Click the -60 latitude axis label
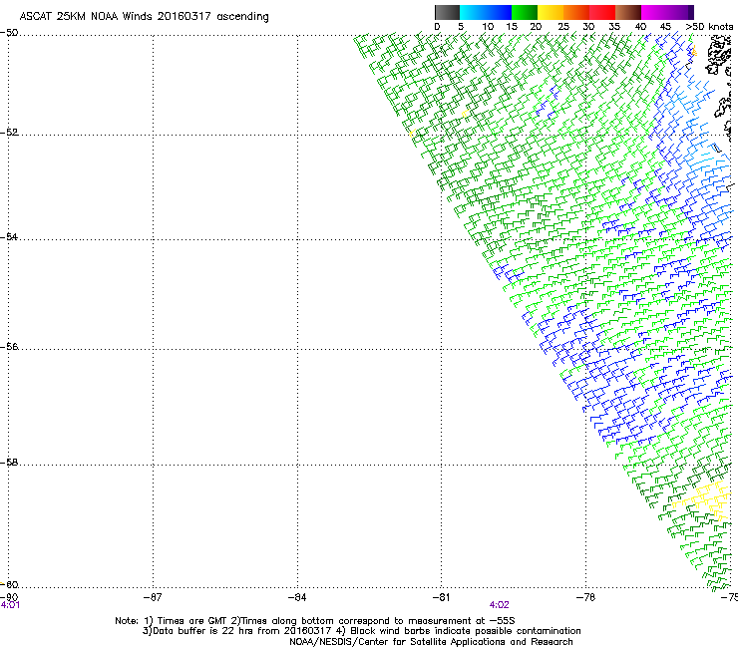This screenshot has height=648, width=738. (9, 584)
